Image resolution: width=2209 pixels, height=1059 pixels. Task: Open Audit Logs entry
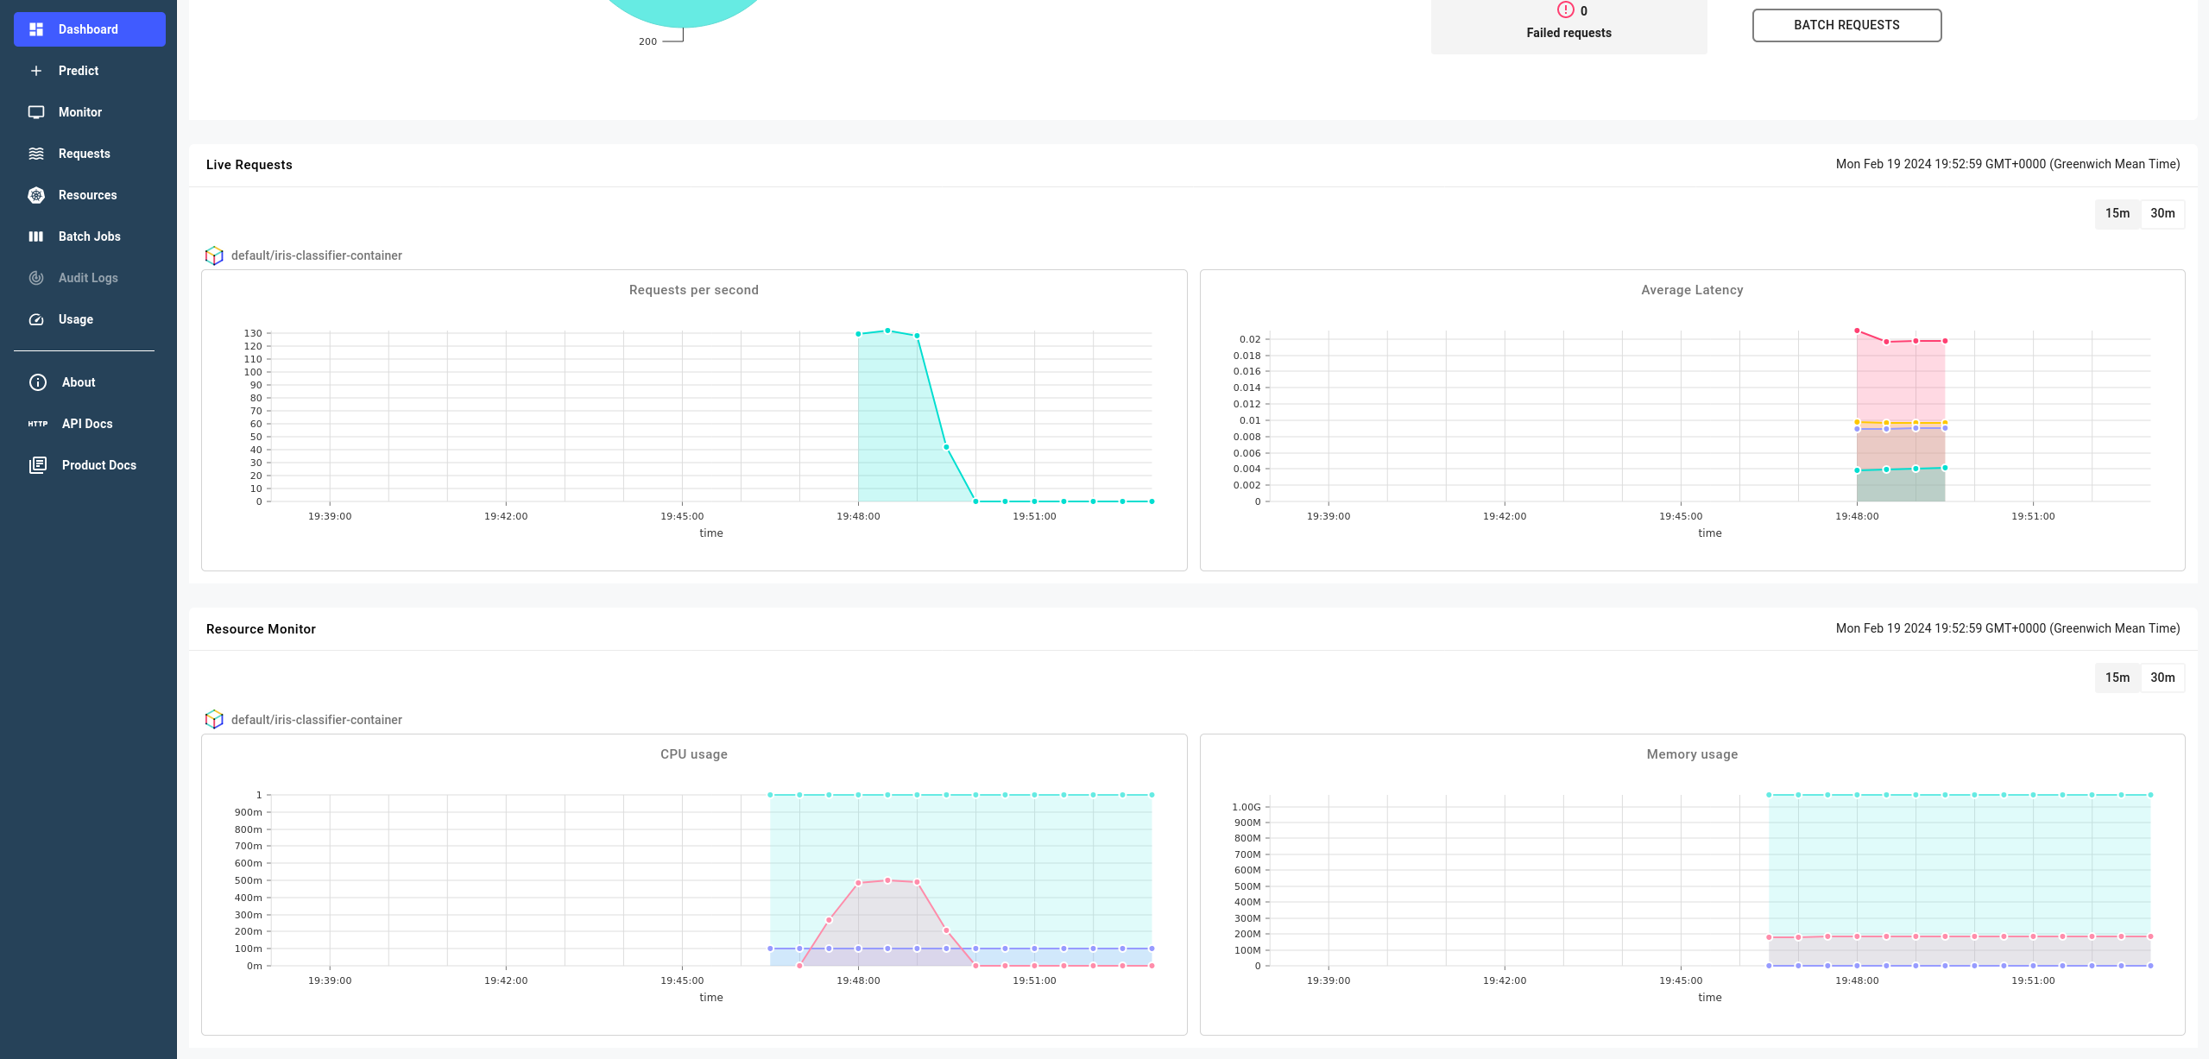pyautogui.click(x=90, y=278)
